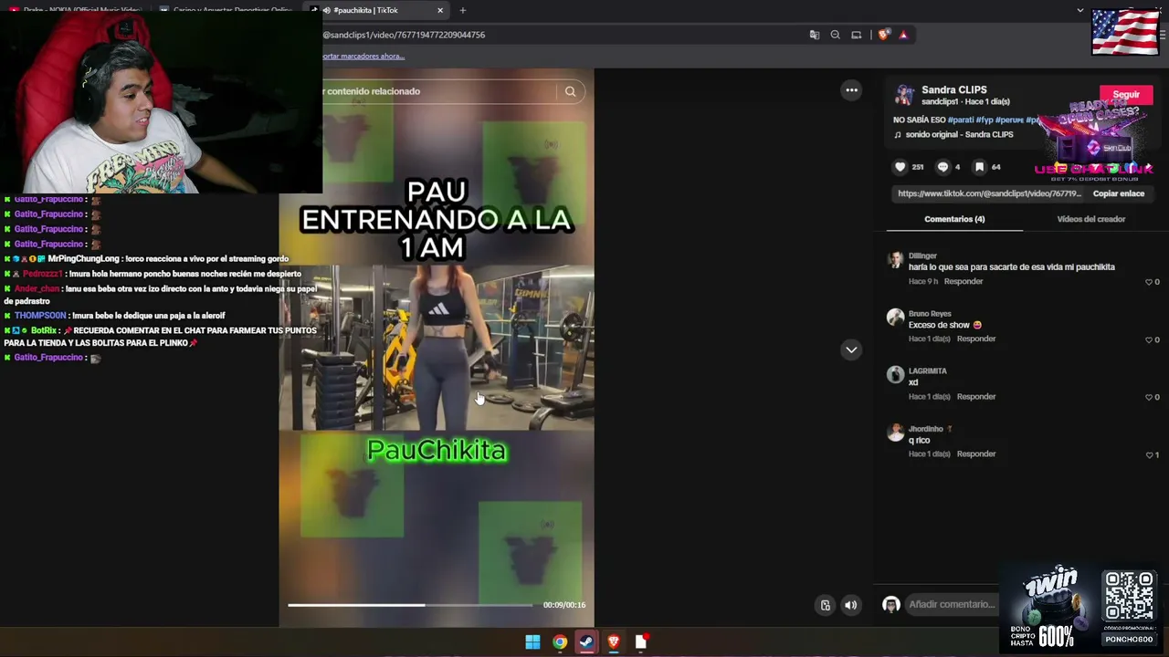Image resolution: width=1169 pixels, height=657 pixels.
Task: Click the Copiar enlace button
Action: coord(1118,193)
